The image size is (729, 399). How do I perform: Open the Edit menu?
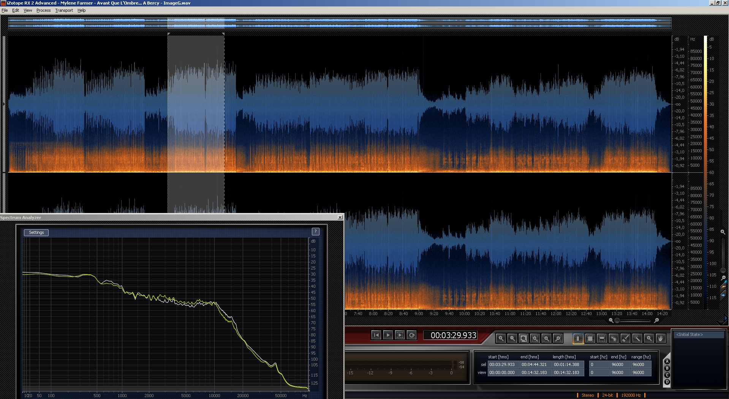click(x=16, y=10)
